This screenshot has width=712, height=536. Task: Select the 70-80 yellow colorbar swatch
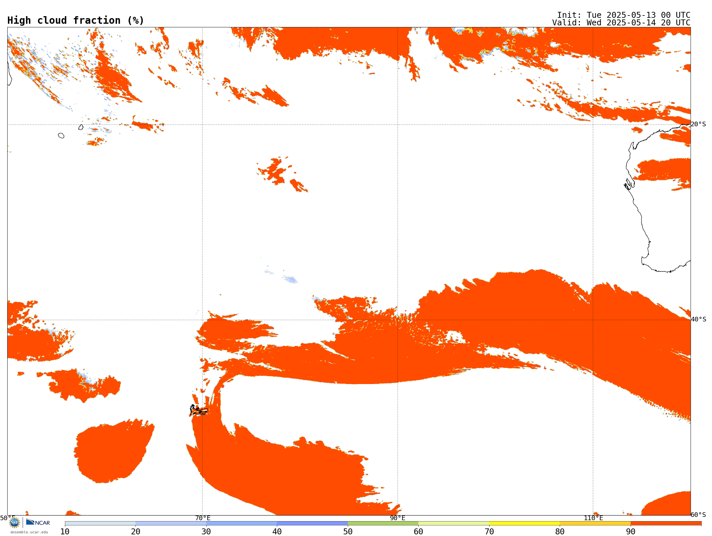[524, 523]
